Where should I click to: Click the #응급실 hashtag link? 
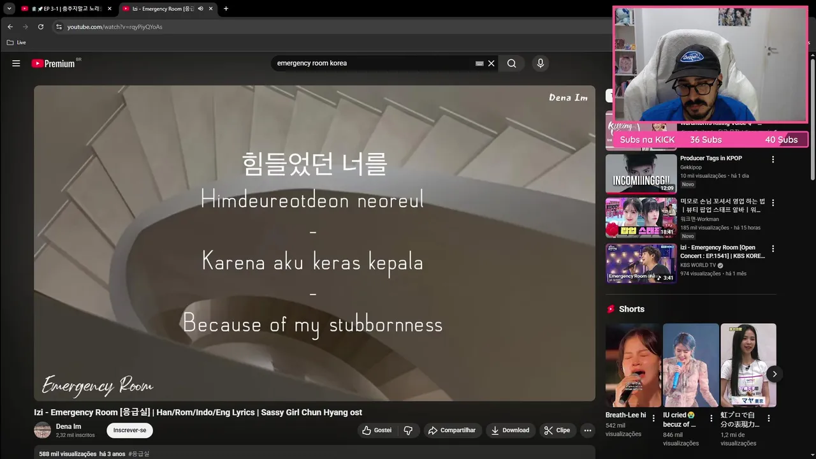point(138,454)
